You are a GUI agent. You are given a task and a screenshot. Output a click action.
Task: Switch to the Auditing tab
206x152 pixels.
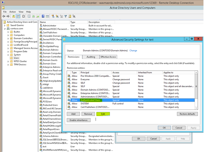tap(91, 57)
